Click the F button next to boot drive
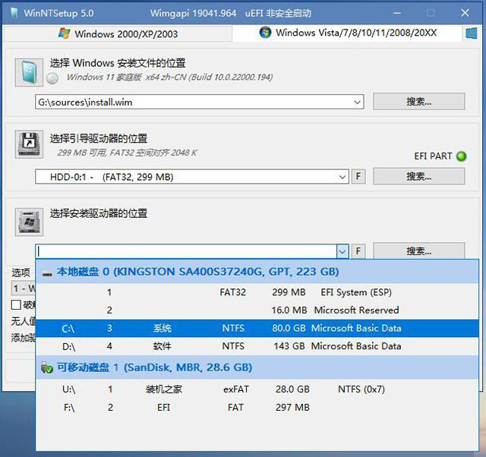Viewport: 486px width, 457px height. 358,177
